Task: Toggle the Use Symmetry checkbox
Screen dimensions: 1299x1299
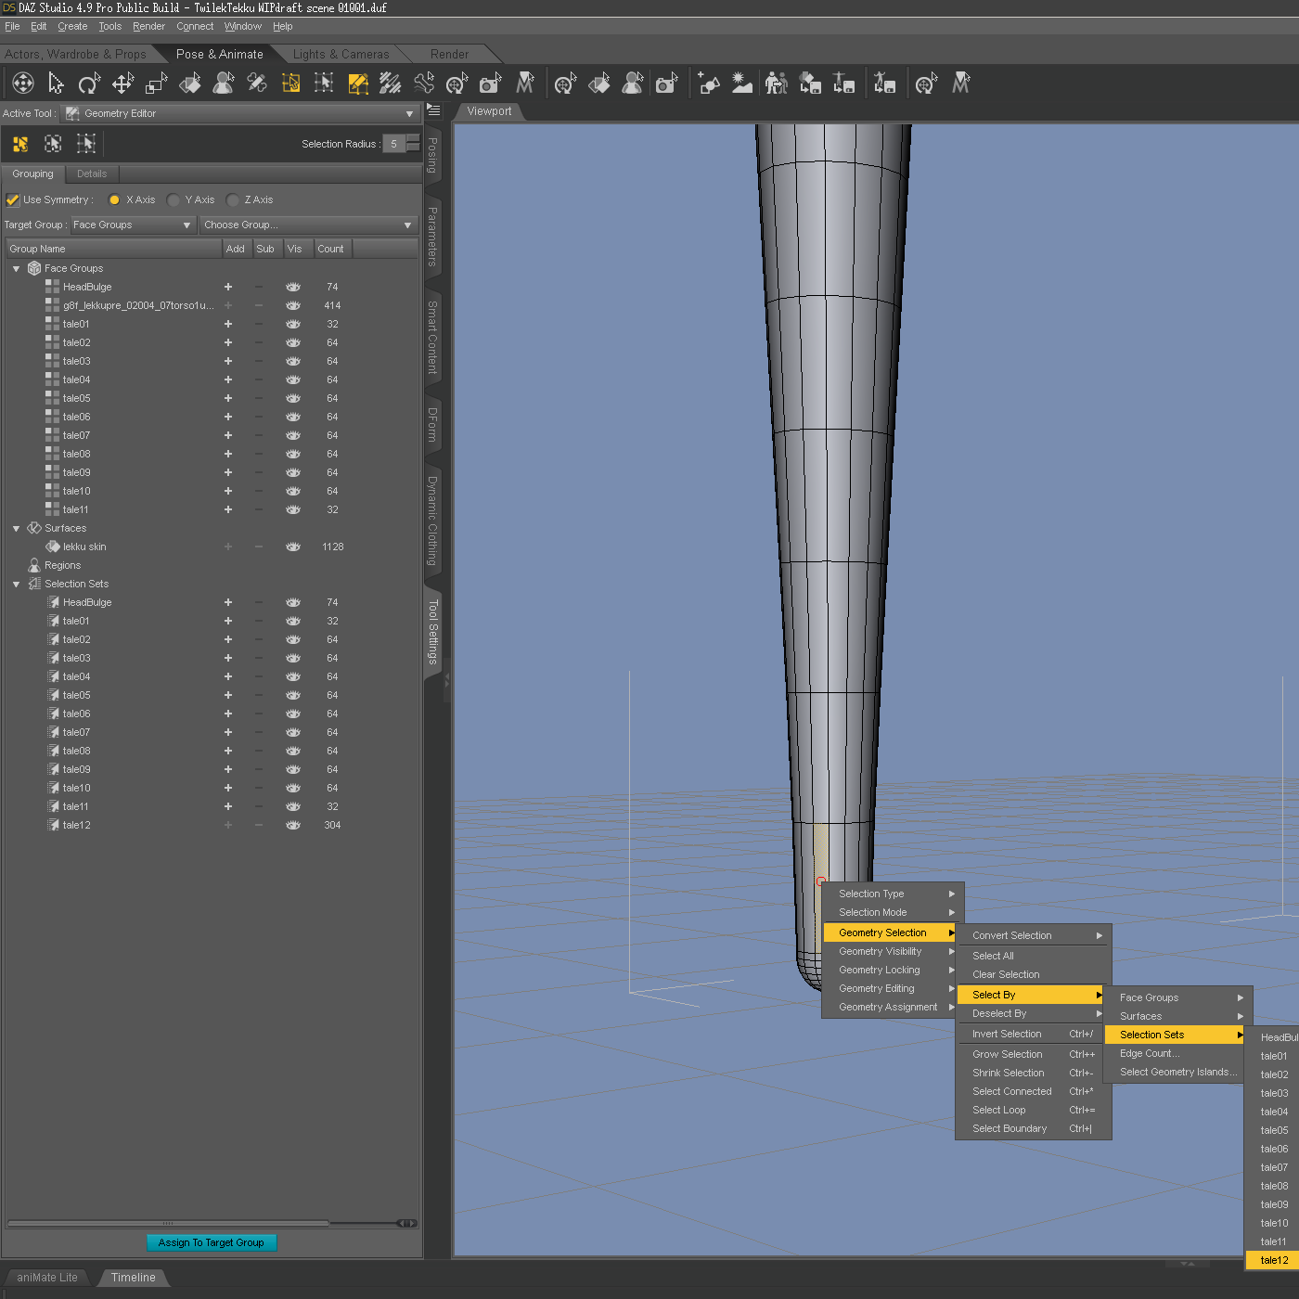Action: pyautogui.click(x=13, y=199)
